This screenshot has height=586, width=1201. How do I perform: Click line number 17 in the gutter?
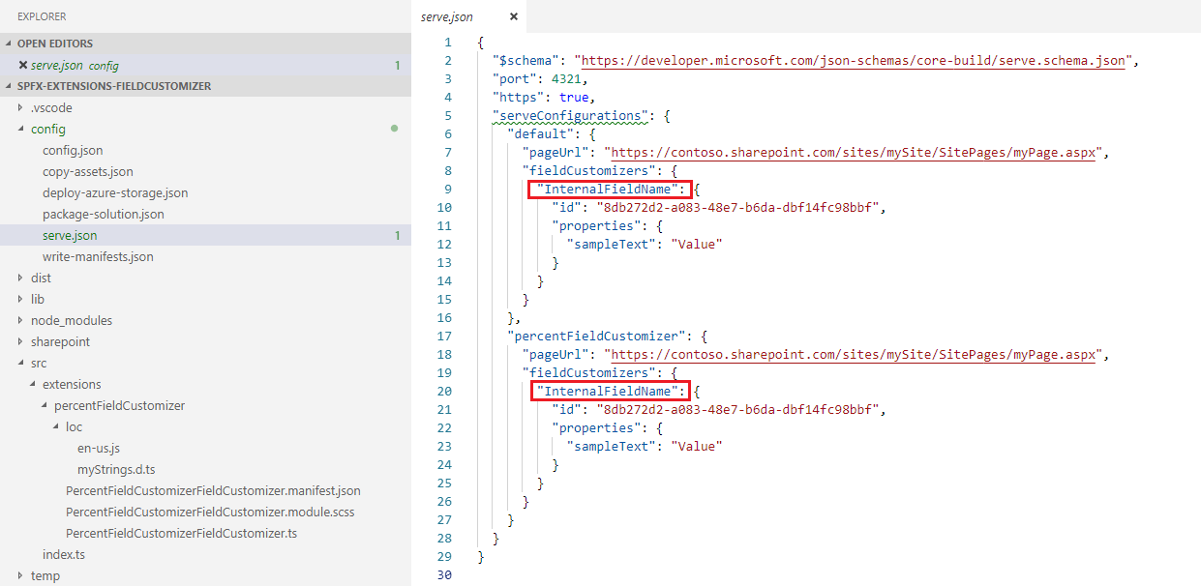[444, 337]
